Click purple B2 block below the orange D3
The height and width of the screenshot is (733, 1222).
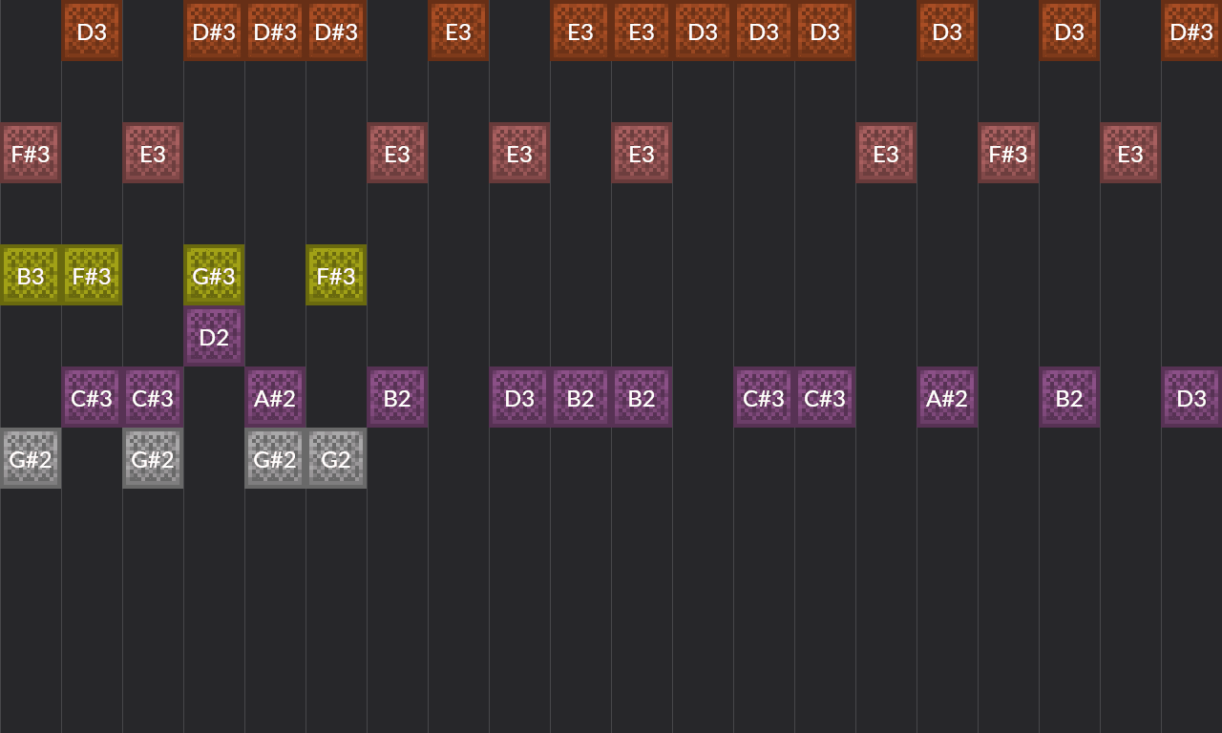pyautogui.click(x=1069, y=397)
